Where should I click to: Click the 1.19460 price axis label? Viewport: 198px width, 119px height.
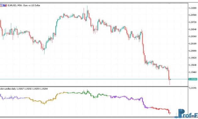coord(193,72)
